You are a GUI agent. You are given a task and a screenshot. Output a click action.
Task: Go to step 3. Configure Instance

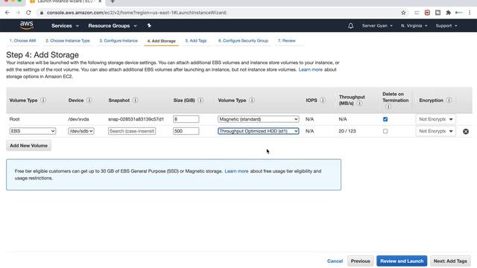tap(119, 41)
